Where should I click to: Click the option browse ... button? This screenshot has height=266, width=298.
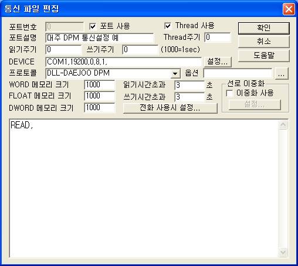tap(282, 74)
